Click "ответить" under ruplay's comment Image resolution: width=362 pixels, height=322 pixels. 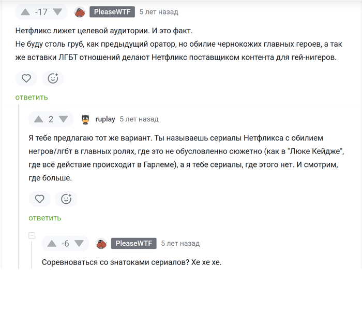pyautogui.click(x=45, y=218)
